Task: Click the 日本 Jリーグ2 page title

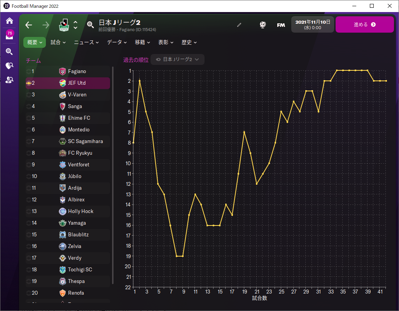Action: pos(119,23)
